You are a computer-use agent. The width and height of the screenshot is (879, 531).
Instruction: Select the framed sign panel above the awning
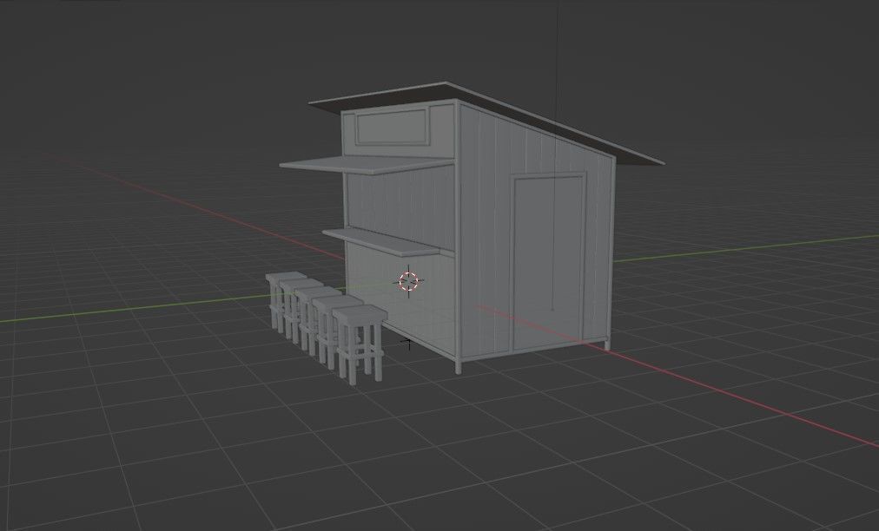tap(392, 128)
